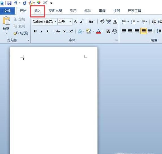The image size is (162, 154).
Task: Click the Clear Formatting eraser icon
Action: click(x=102, y=21)
